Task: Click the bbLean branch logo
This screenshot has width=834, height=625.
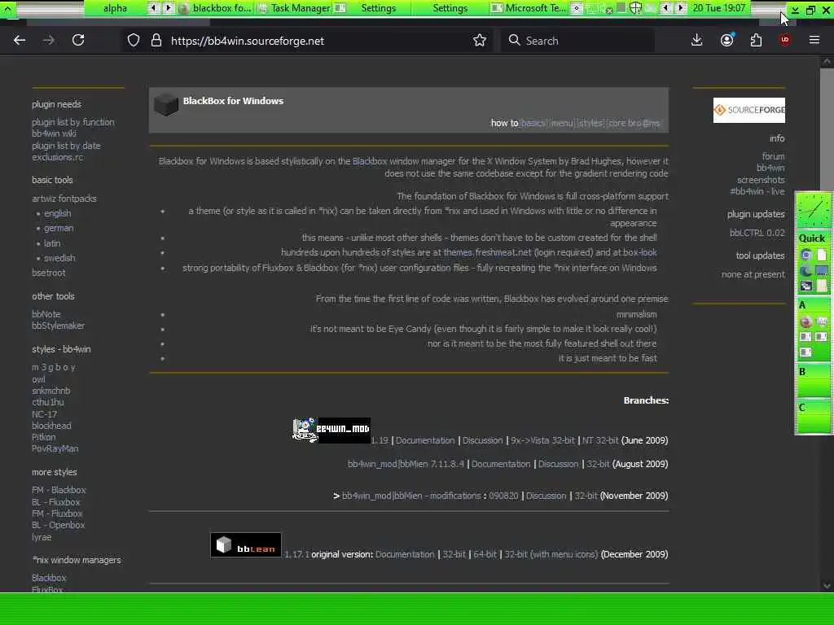Action: (x=246, y=545)
